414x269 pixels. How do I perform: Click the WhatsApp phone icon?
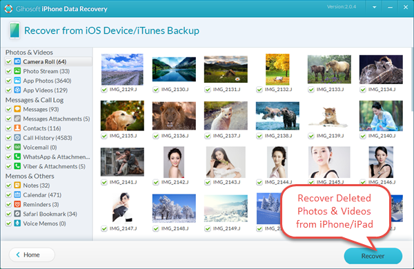pos(17,157)
